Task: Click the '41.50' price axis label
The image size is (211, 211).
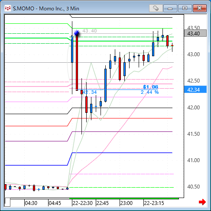Action: (x=194, y=134)
